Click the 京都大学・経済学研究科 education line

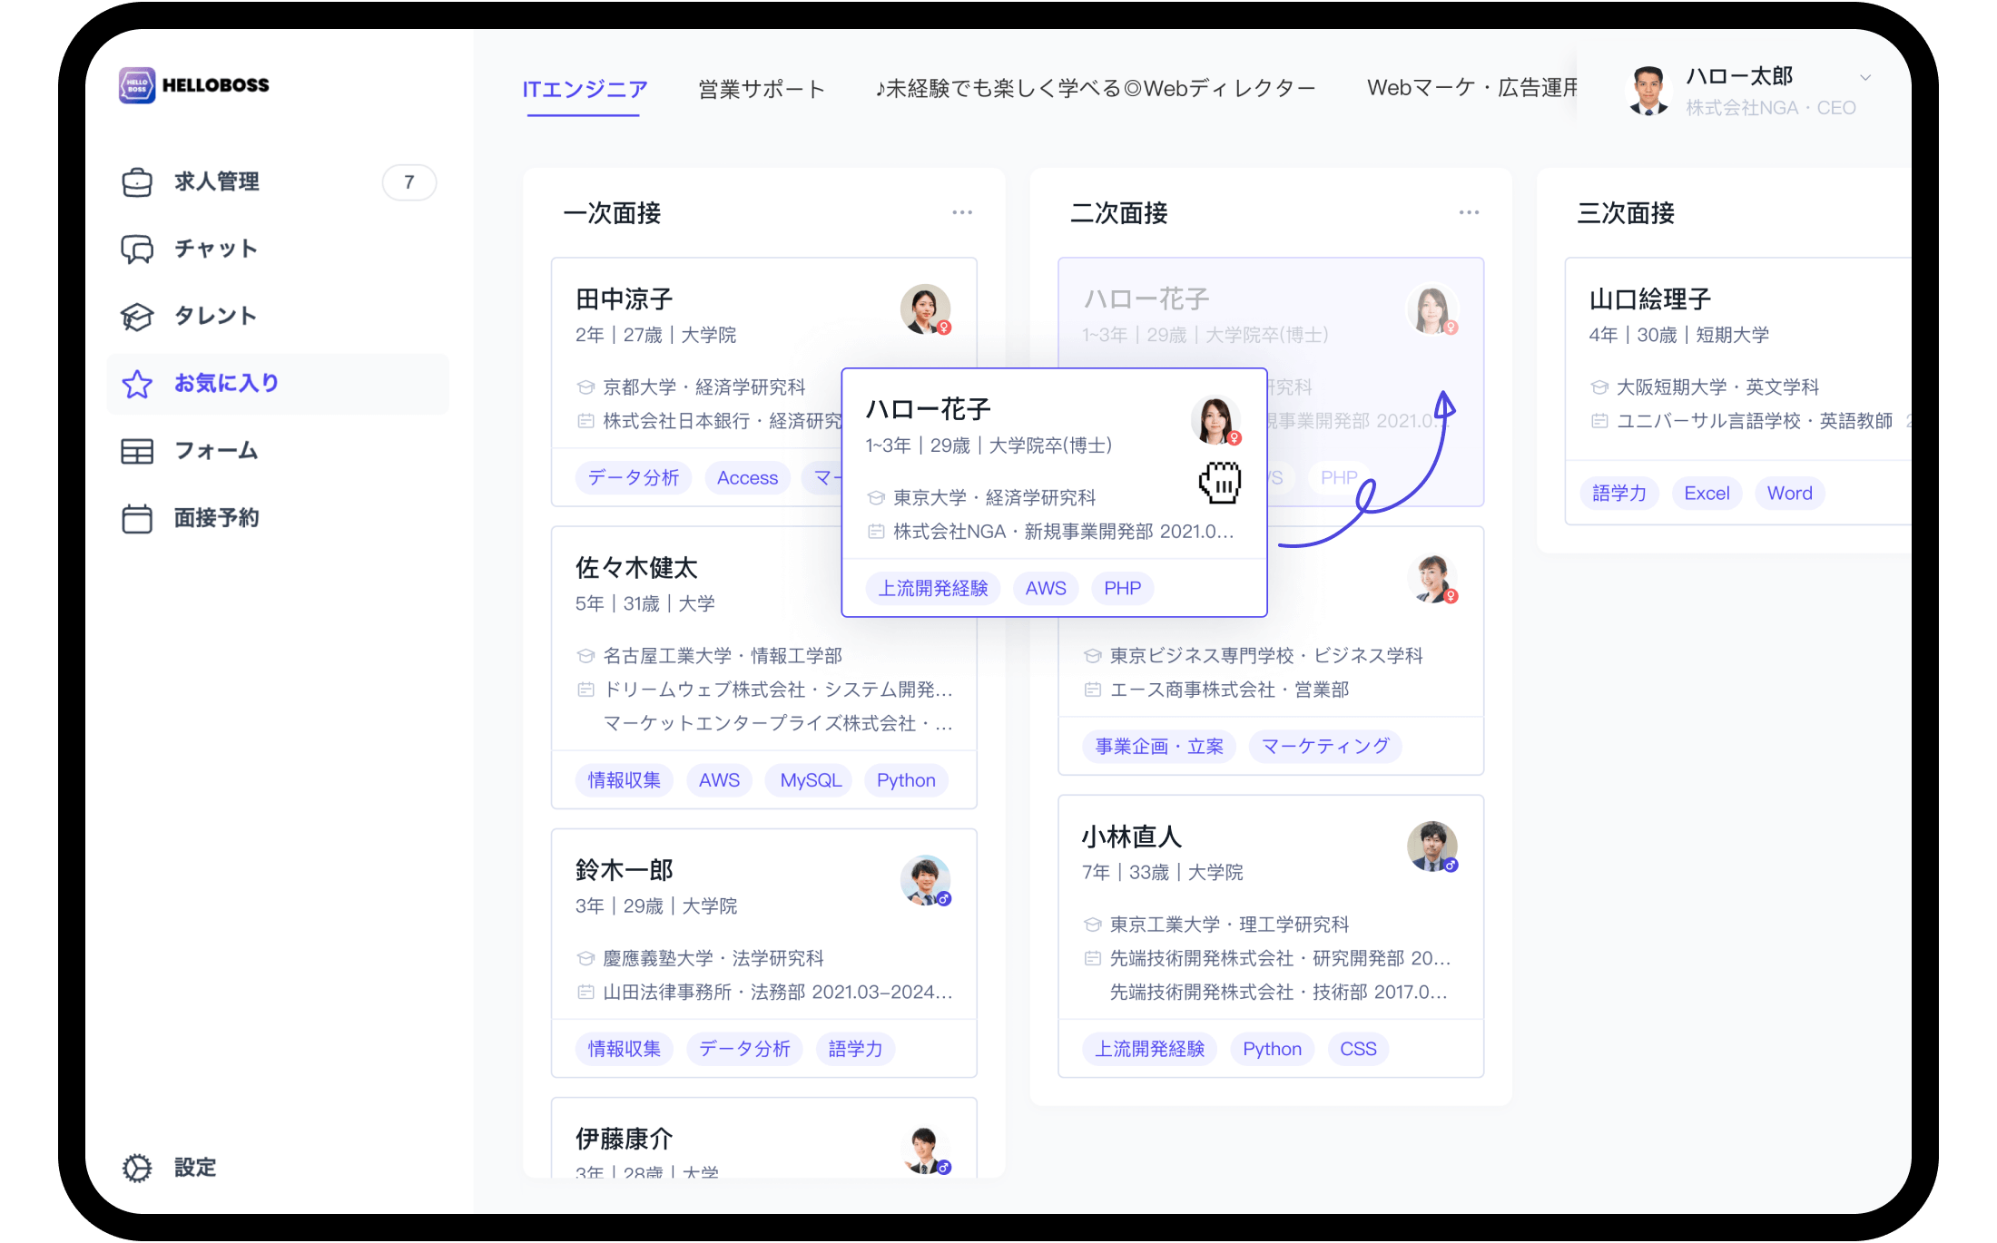[704, 387]
